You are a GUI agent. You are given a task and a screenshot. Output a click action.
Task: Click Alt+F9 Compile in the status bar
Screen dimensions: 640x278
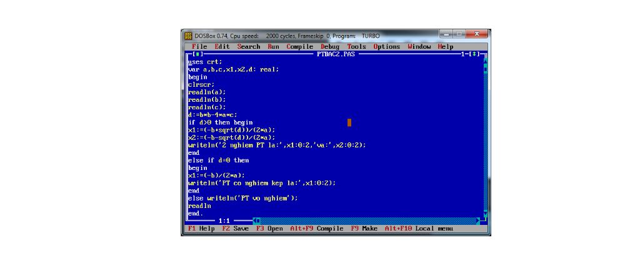317,229
